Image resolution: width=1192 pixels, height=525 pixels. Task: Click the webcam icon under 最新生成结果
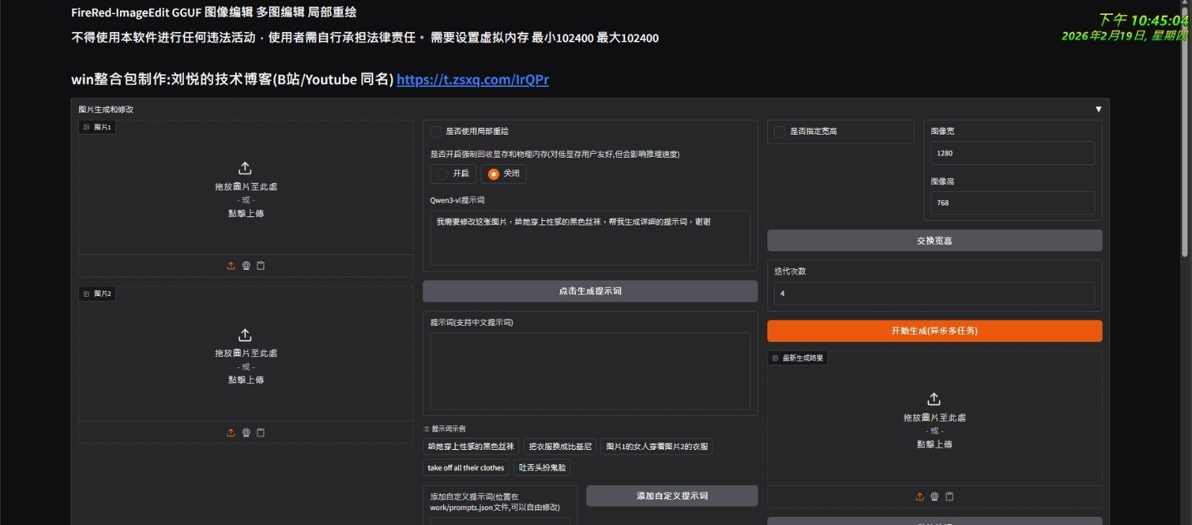pos(934,496)
